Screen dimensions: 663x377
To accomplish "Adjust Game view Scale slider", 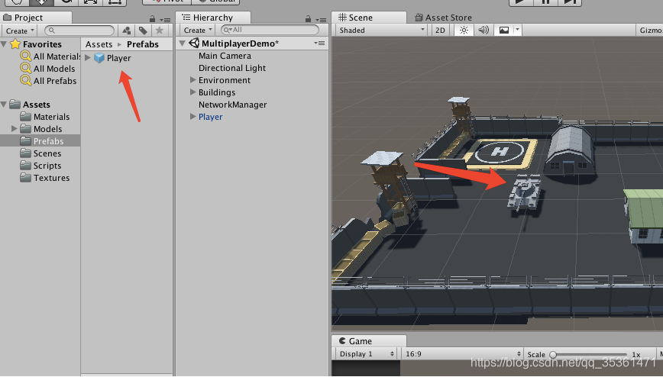I will (x=589, y=355).
